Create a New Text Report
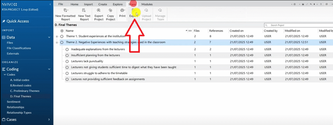The width and height of the screenshot is (333, 125). pos(84,14)
